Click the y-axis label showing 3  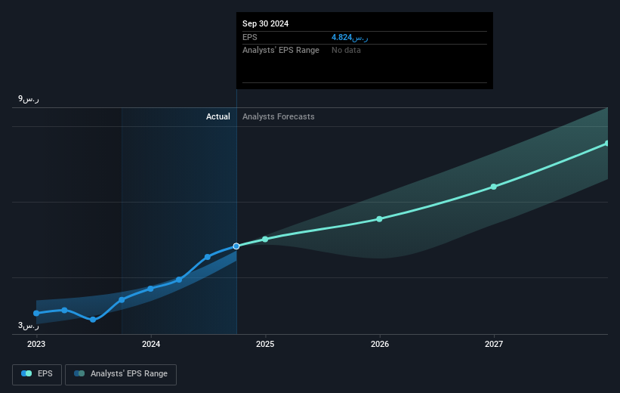(x=29, y=325)
